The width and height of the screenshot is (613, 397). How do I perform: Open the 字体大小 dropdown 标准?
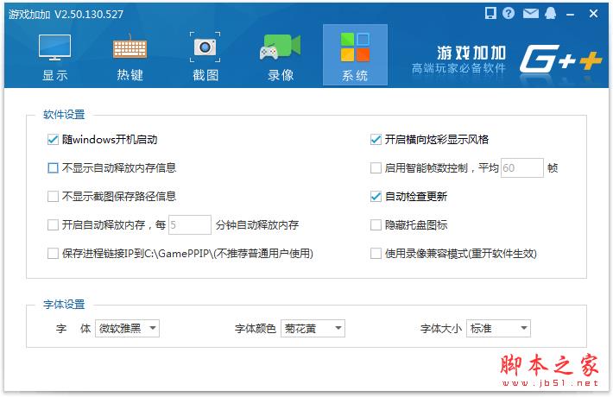pos(498,328)
